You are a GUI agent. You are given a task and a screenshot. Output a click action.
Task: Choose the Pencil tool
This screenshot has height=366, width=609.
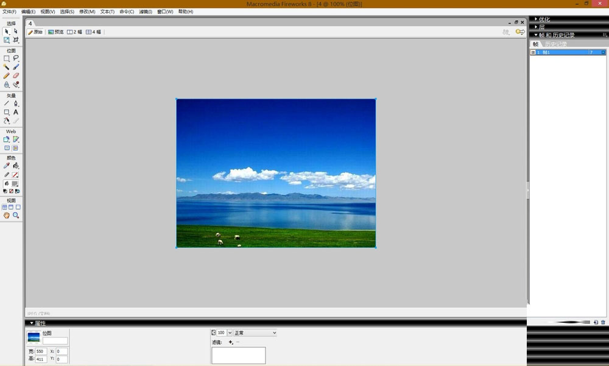point(7,76)
